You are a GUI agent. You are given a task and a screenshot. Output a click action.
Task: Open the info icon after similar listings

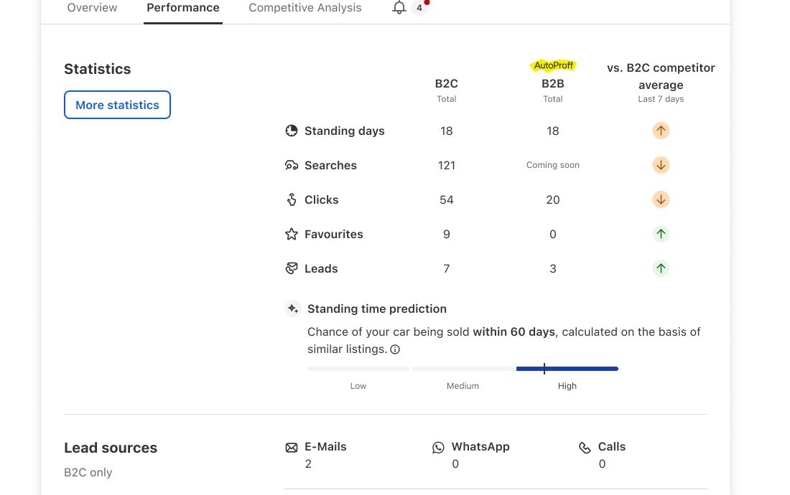pyautogui.click(x=396, y=349)
